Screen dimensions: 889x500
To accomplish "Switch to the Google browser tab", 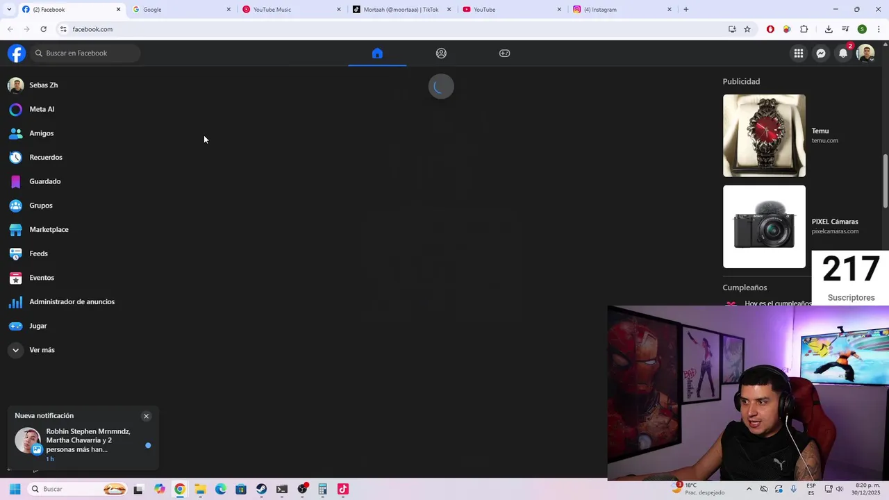I will pos(182,10).
